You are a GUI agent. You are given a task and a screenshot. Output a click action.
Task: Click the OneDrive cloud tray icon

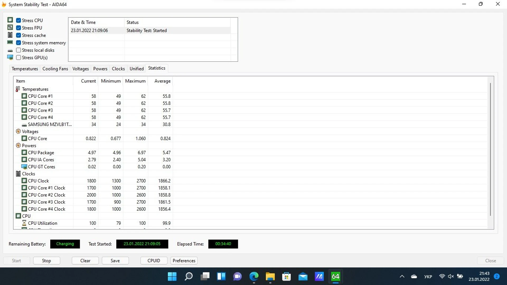(414, 277)
